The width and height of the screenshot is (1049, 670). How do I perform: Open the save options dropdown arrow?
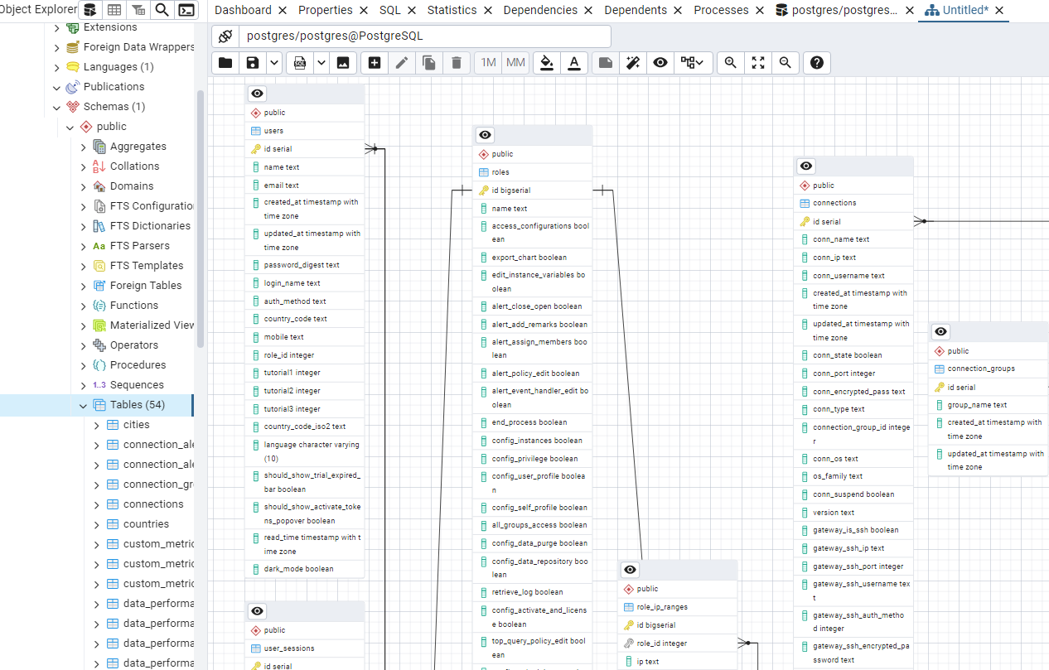coord(273,63)
